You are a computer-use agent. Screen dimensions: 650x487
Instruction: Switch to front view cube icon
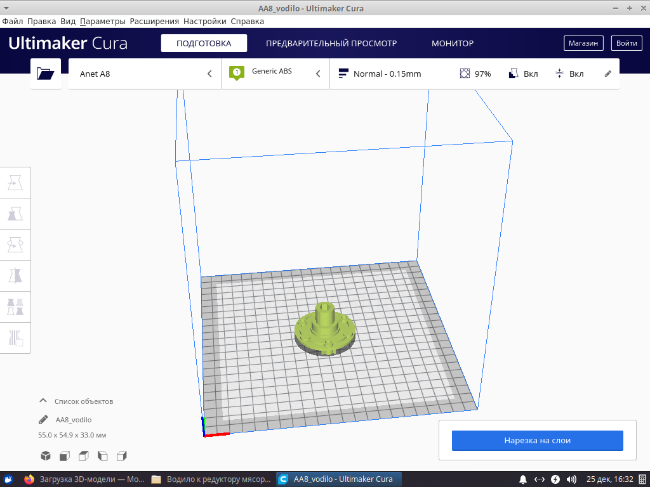65,456
